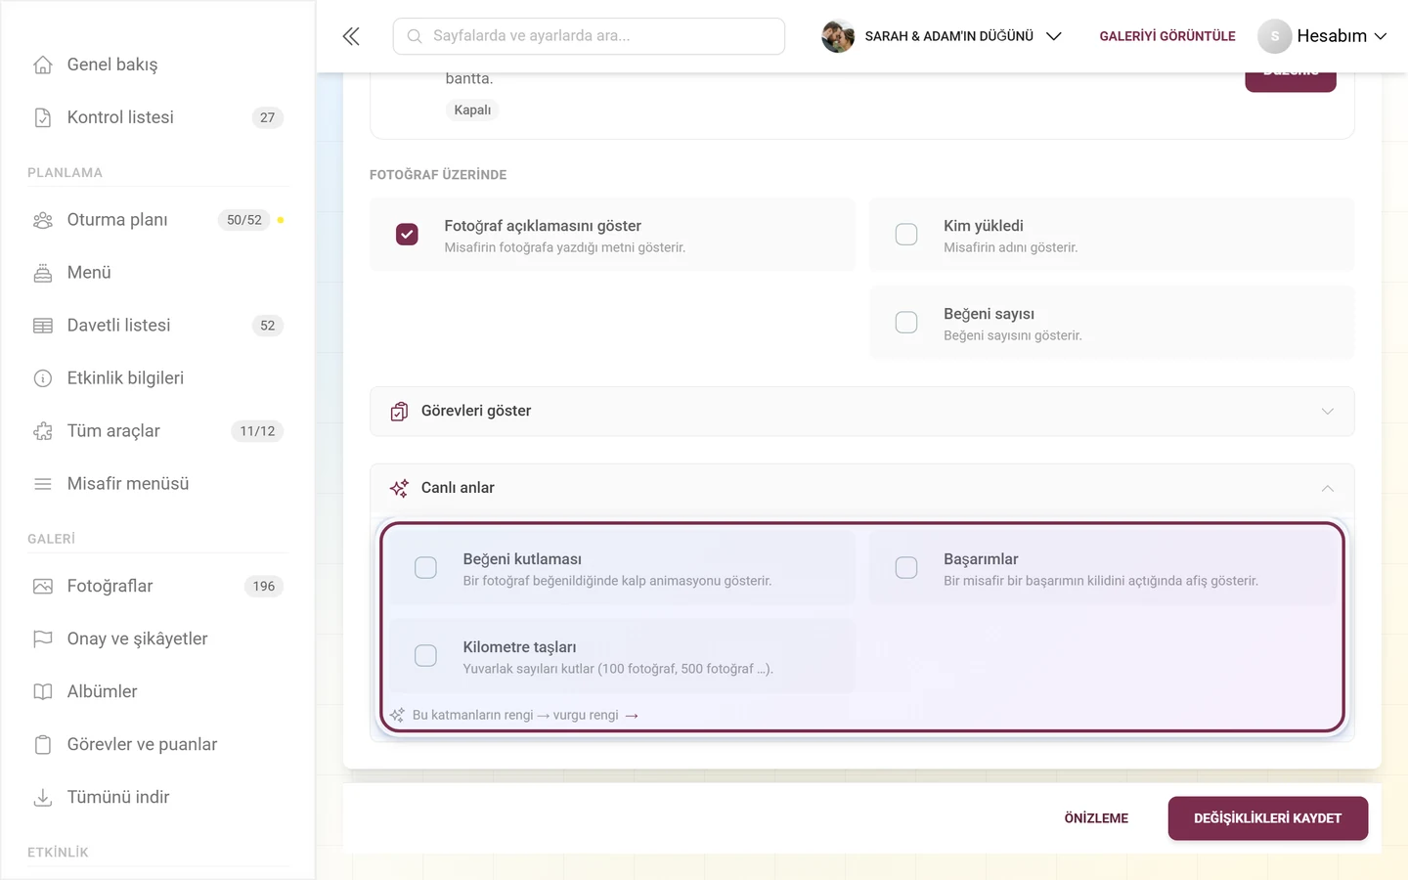The height and width of the screenshot is (880, 1408).
Task: Click the Misafir menüsü hamburger icon
Action: tap(43, 484)
